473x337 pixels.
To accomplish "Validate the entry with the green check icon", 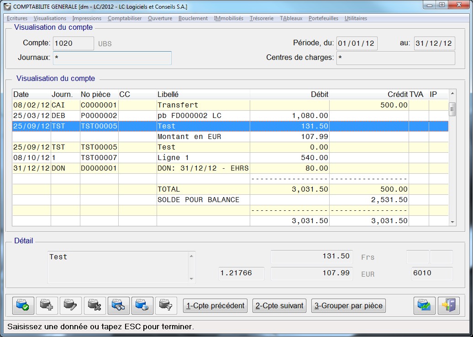I will click(x=23, y=305).
